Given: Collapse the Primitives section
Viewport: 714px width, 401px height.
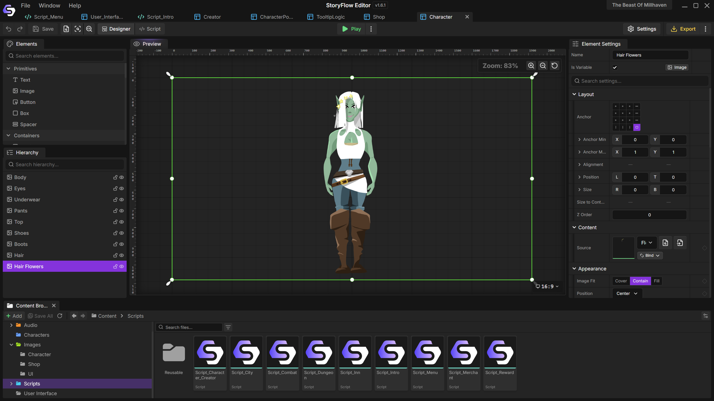Looking at the screenshot, I should (8, 69).
